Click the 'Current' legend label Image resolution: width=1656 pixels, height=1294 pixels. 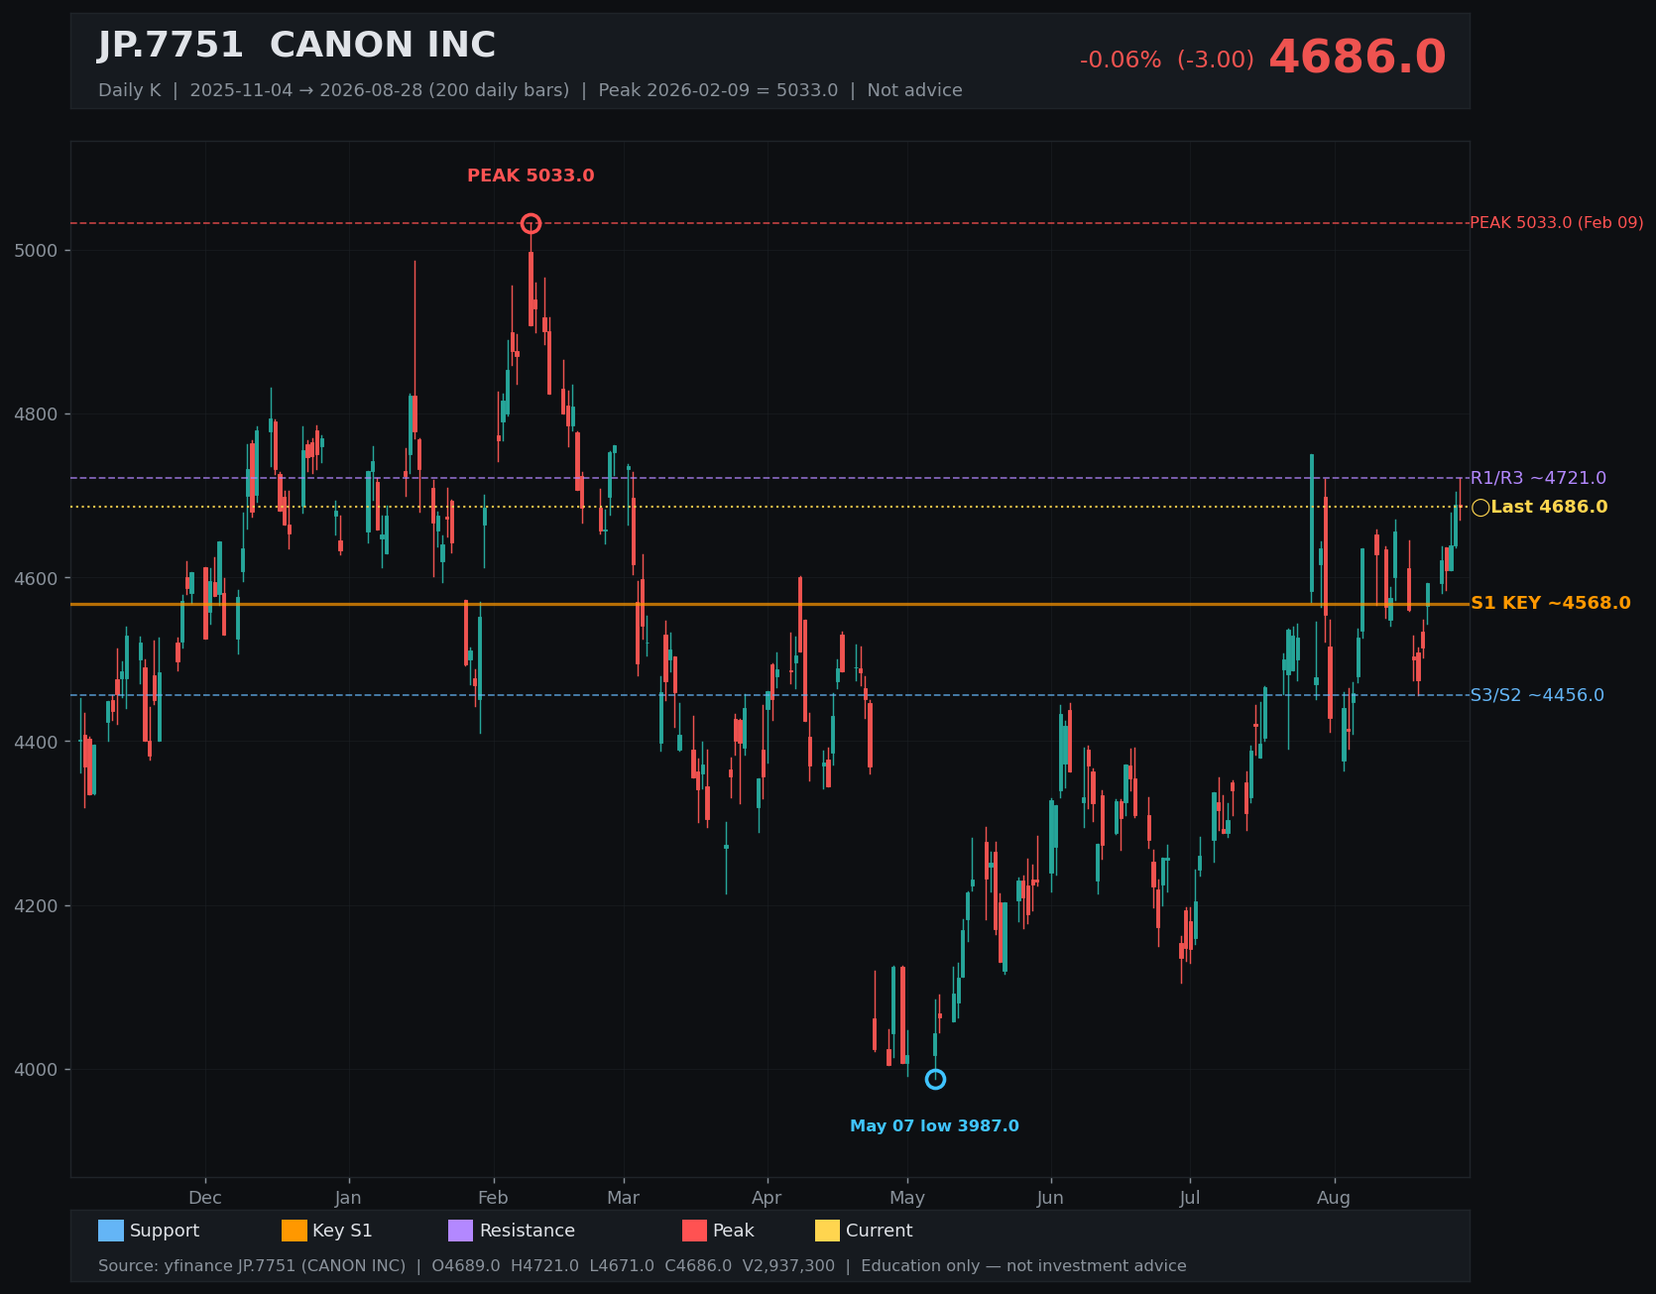pos(880,1231)
